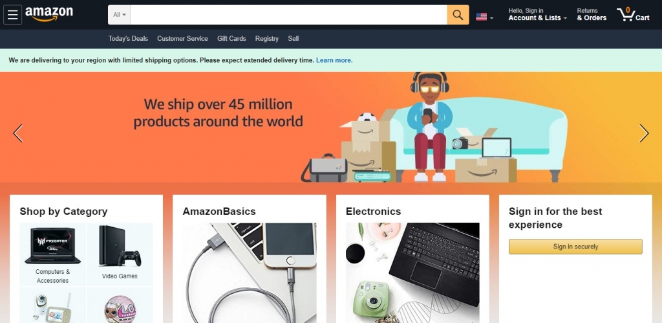The width and height of the screenshot is (662, 323).
Task: Open Returns & Orders link
Action: tap(592, 14)
